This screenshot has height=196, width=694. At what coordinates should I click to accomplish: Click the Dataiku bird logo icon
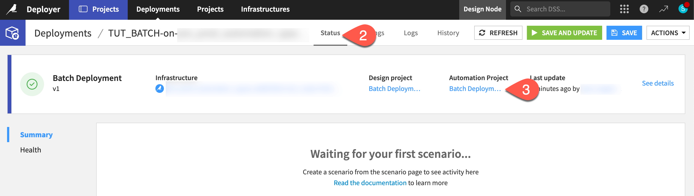12,9
